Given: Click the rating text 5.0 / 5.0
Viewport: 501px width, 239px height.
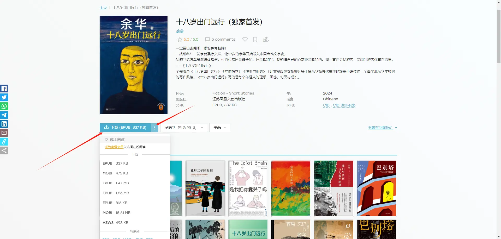Looking at the screenshot, I should pos(191,39).
